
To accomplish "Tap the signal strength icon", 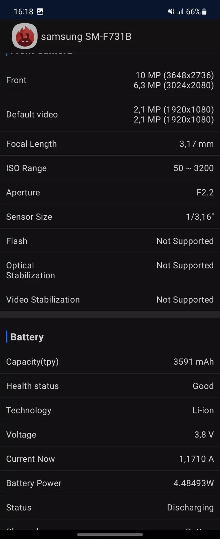I will click(x=180, y=11).
